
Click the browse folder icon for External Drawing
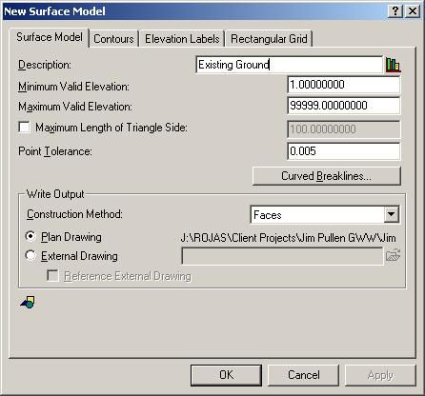tap(393, 255)
